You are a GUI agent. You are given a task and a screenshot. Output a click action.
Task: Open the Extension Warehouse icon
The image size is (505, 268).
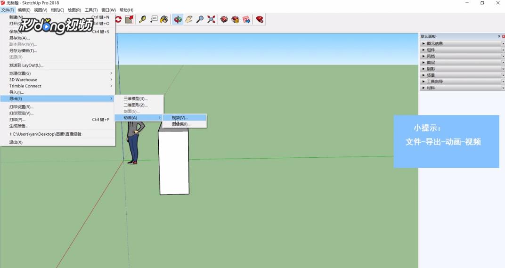tap(236, 19)
